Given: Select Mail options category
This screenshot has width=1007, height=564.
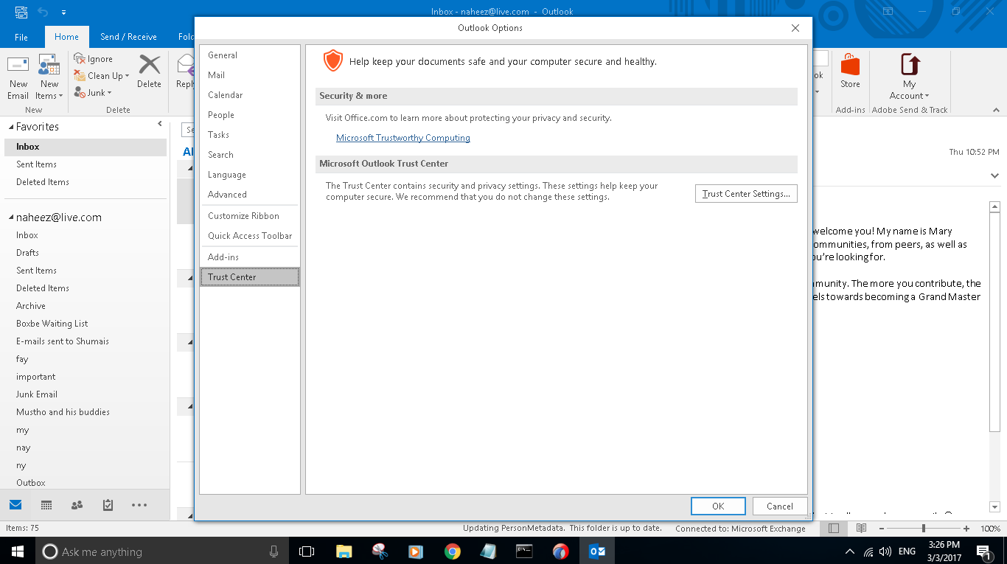Looking at the screenshot, I should click(250, 75).
